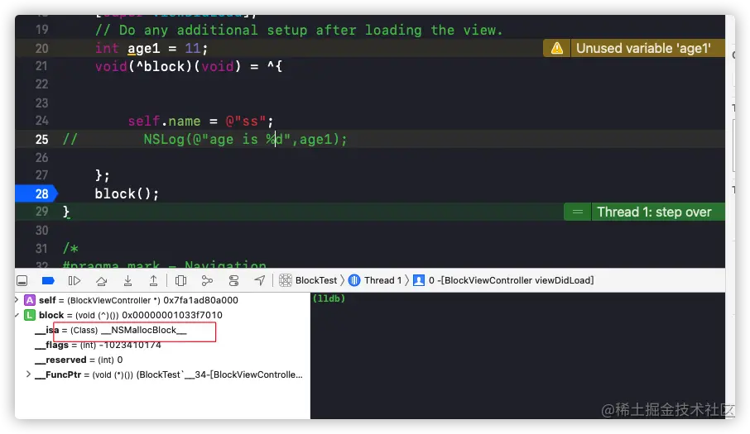Viewport: 750px width, 434px height.
Task: Click the breakpoint marker on line 28
Action: click(36, 193)
